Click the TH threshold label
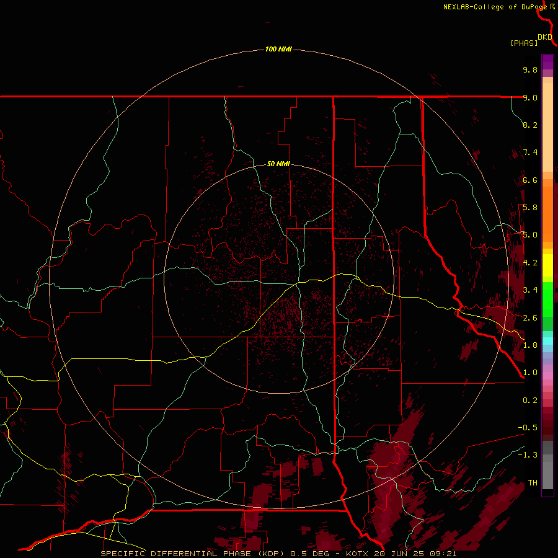This screenshot has height=558, width=558. coord(533,483)
